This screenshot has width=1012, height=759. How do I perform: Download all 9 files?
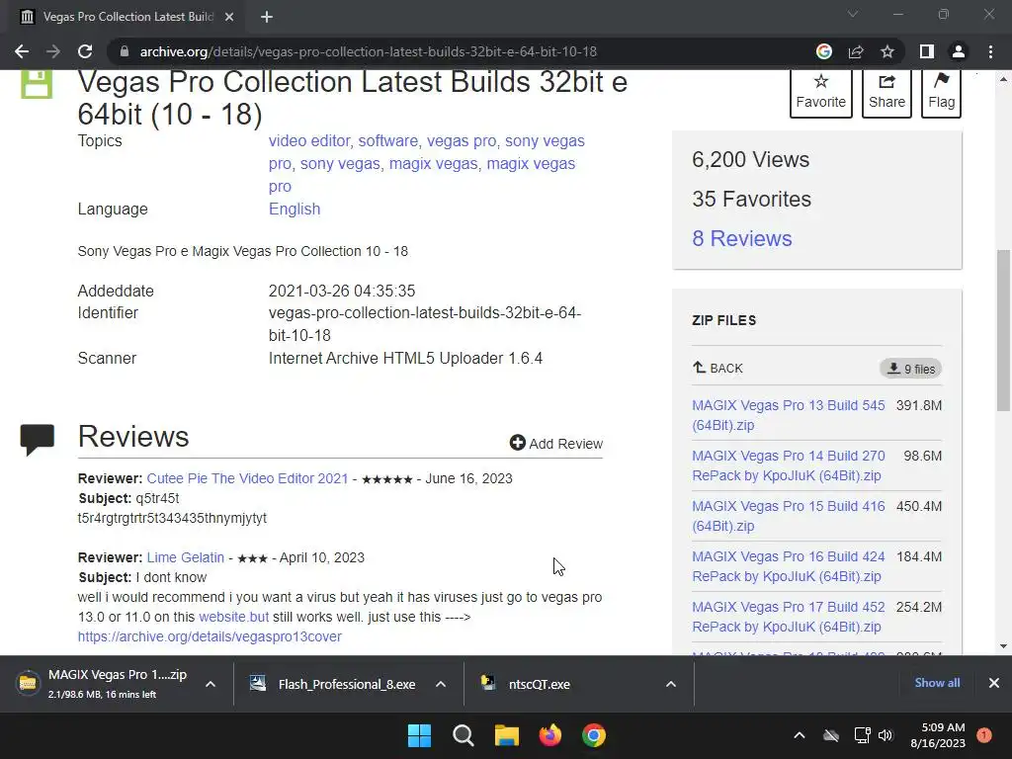(910, 369)
